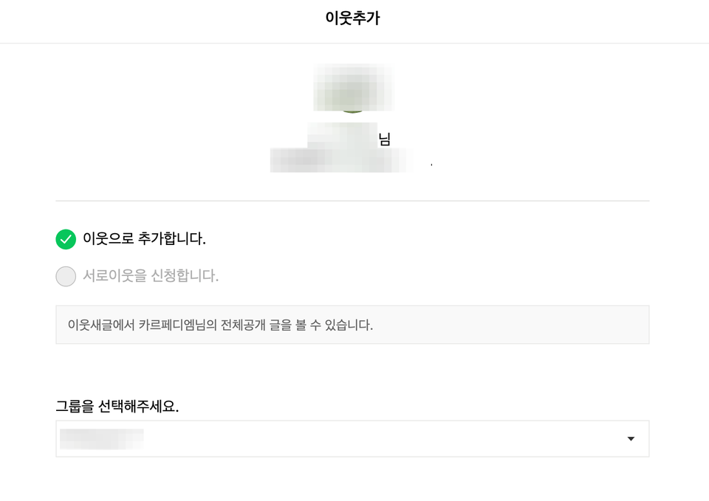Click the 서로이웃을 신청합니다. label text
Viewport: 709px width, 501px height.
[x=151, y=275]
